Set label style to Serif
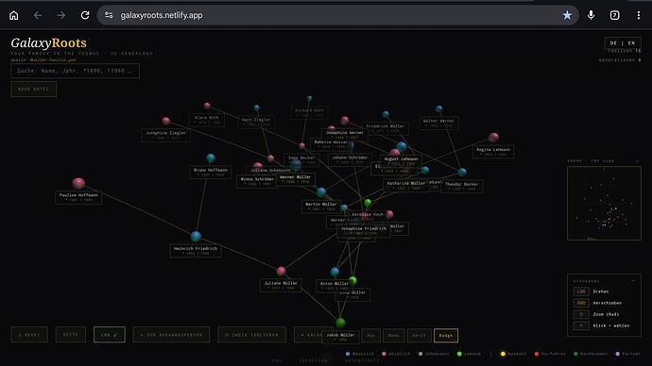The width and height of the screenshot is (652, 366). pyautogui.click(x=419, y=335)
